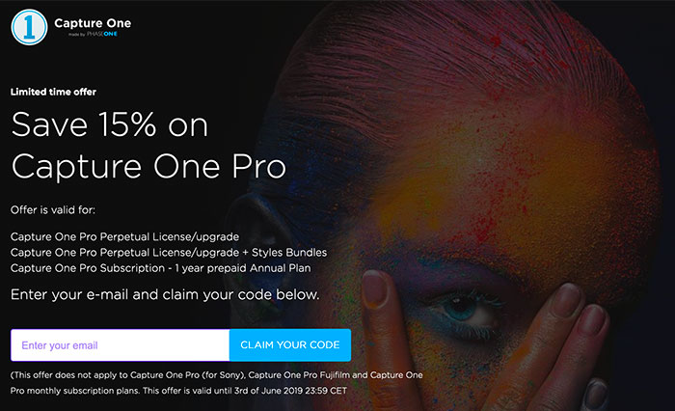Click the disclaimer line mentioning Sony and Fujifilm
The image size is (675, 411).
point(217,374)
